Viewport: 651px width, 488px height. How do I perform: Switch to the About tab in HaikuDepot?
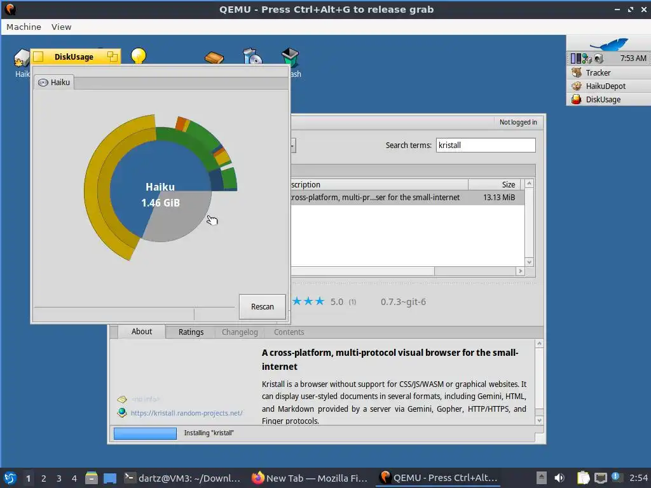point(142,332)
